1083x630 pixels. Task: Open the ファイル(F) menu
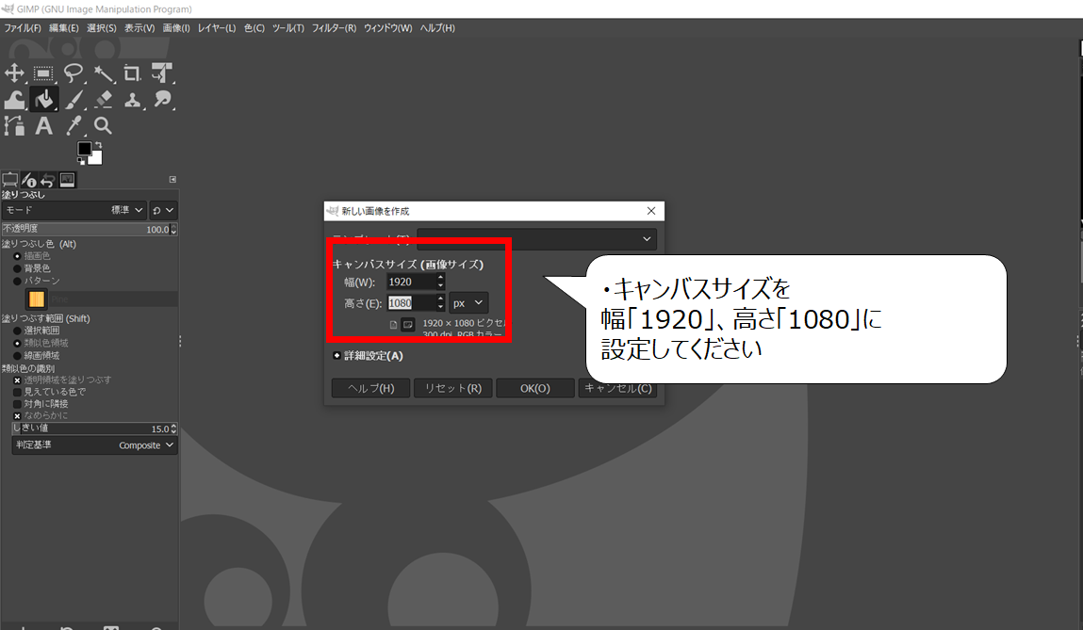[23, 28]
